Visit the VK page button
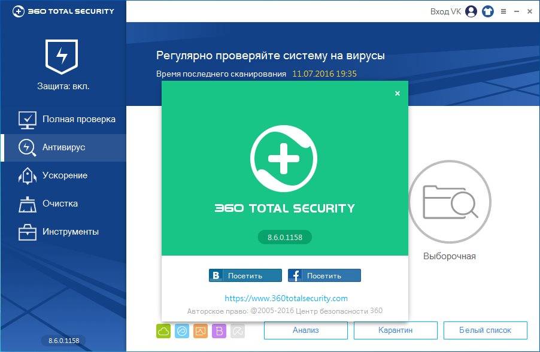The height and width of the screenshot is (352, 540). click(245, 275)
